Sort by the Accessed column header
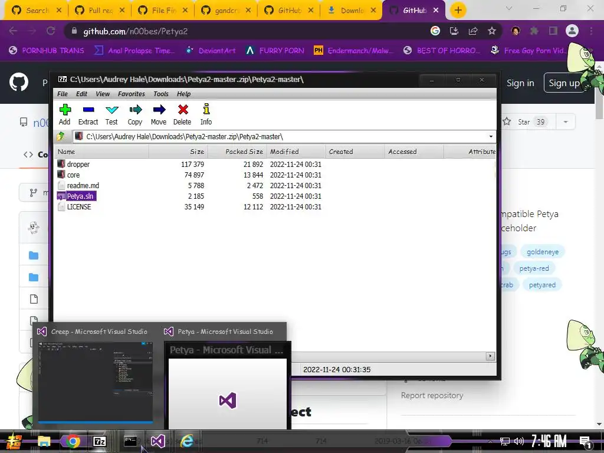This screenshot has width=604, height=453. [x=413, y=152]
